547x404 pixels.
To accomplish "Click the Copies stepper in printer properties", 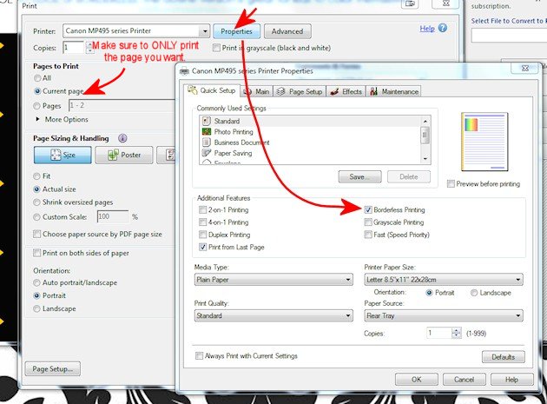I will pyautogui.click(x=457, y=333).
